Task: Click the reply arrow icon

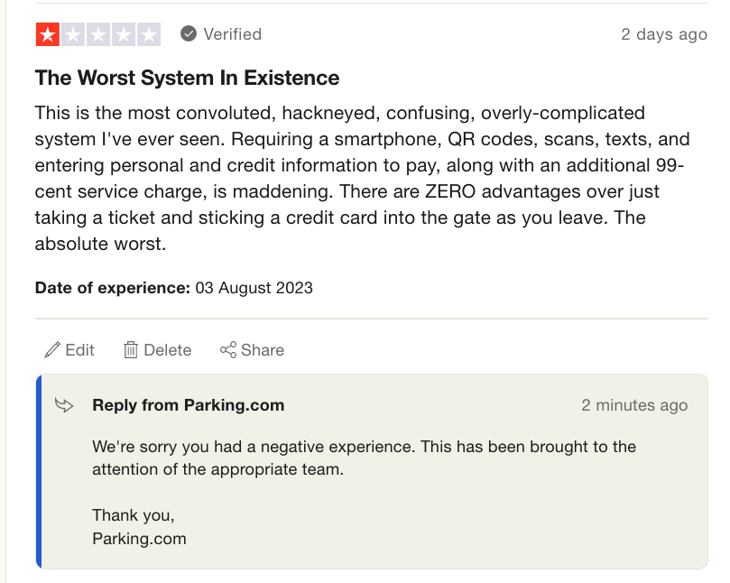Action: [x=65, y=405]
